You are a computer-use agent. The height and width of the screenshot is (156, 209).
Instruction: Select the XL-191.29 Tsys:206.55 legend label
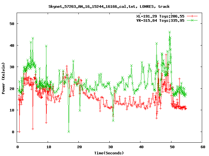point(160,16)
